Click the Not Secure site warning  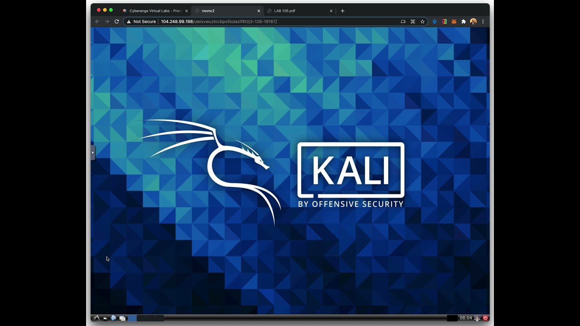tap(141, 21)
